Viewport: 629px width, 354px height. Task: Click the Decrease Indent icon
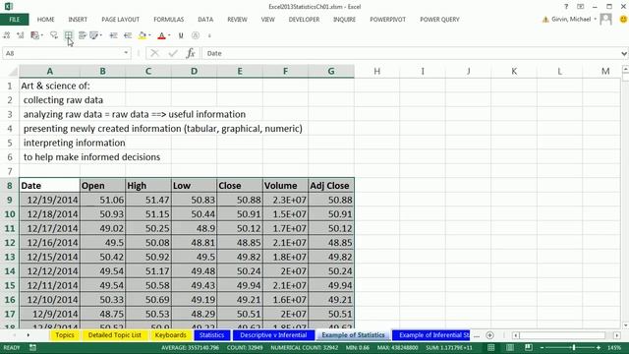[x=128, y=35]
